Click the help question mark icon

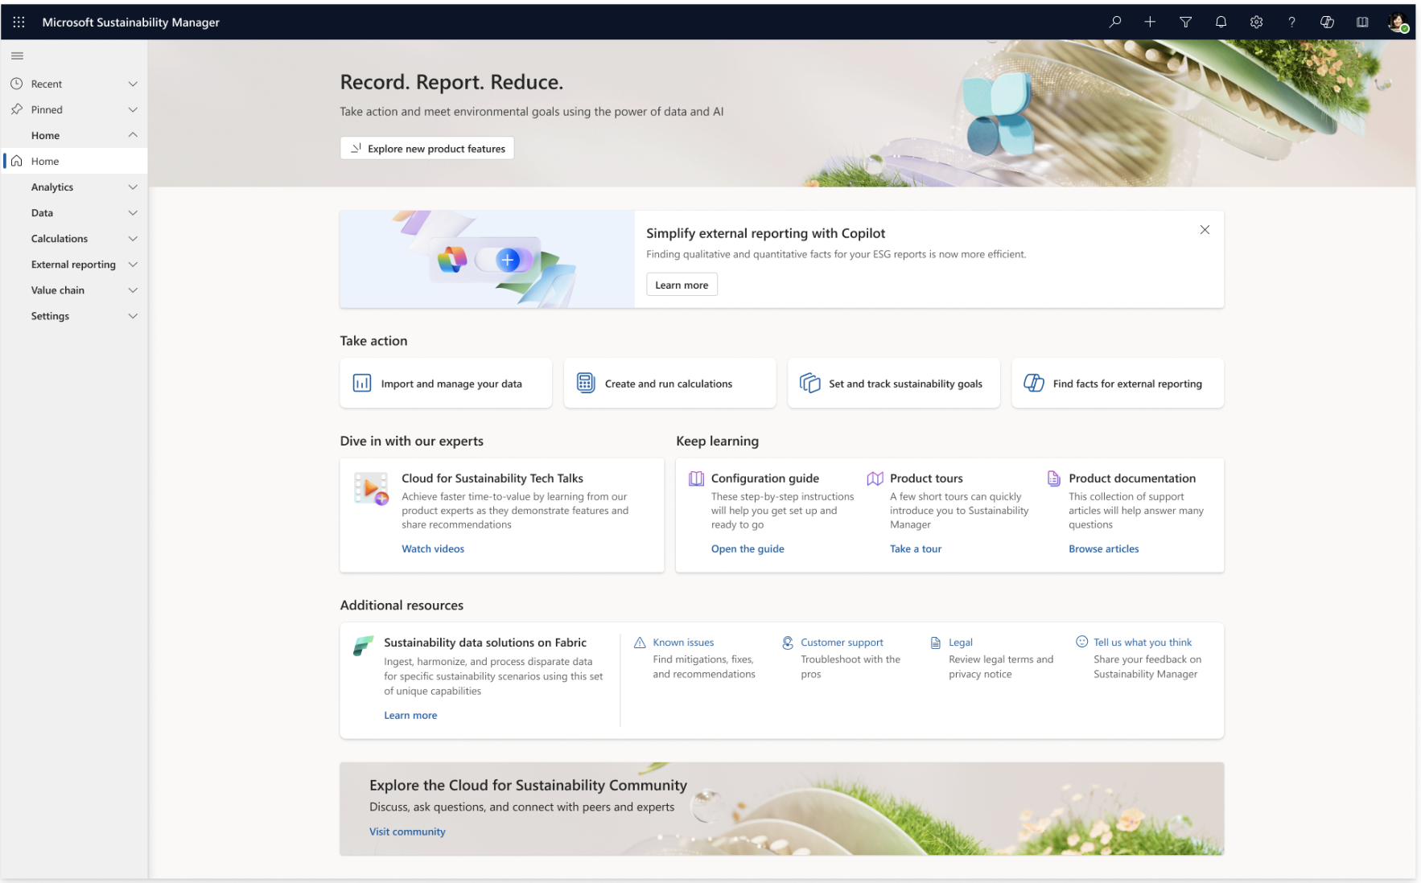pyautogui.click(x=1291, y=22)
